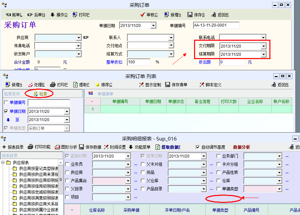Open 图形分析 chart analysis icon
This screenshot has height=215, width=300.
tap(57, 147)
